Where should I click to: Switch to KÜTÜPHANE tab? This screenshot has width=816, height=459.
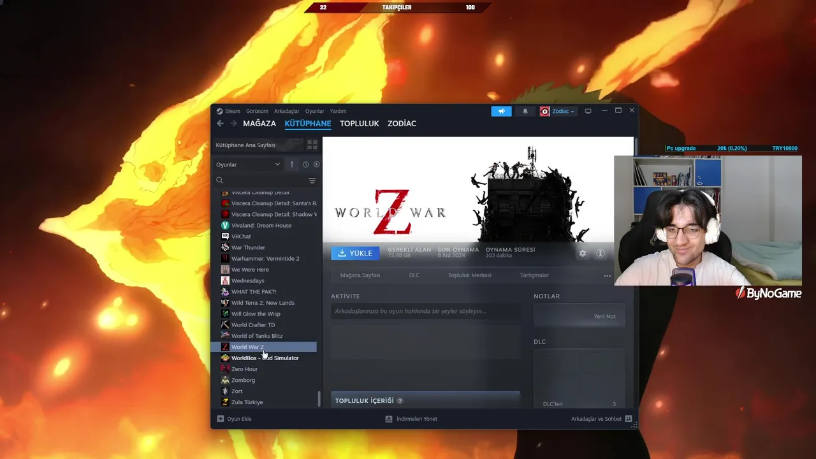308,124
